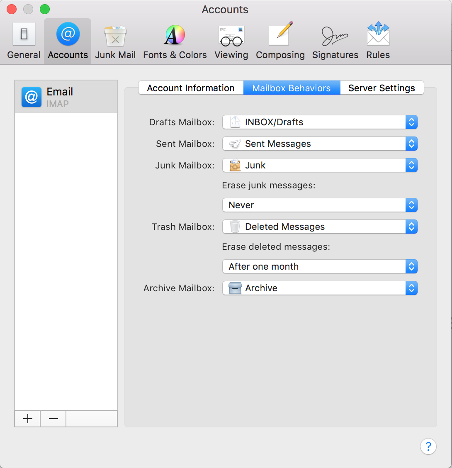The width and height of the screenshot is (452, 468).
Task: Switch to Mailbox Behaviors tab
Action: point(292,88)
